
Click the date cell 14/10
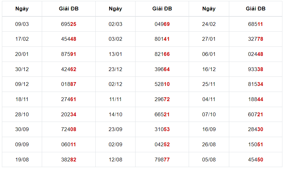click(x=115, y=114)
